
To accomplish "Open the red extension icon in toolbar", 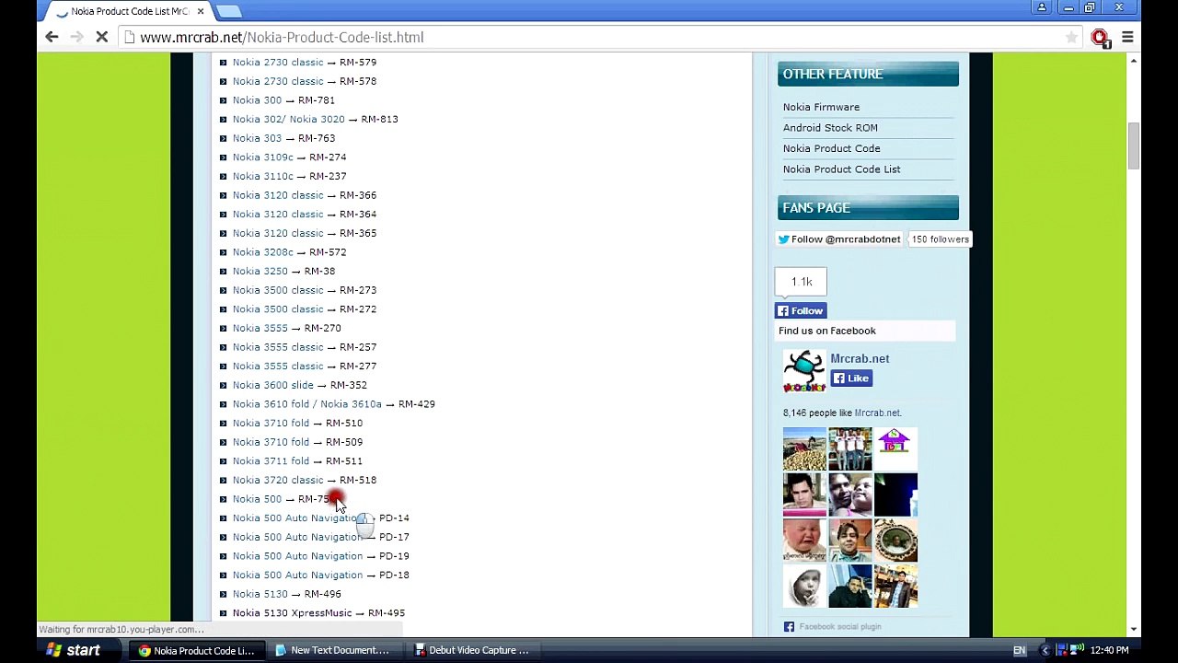I will pyautogui.click(x=1100, y=38).
